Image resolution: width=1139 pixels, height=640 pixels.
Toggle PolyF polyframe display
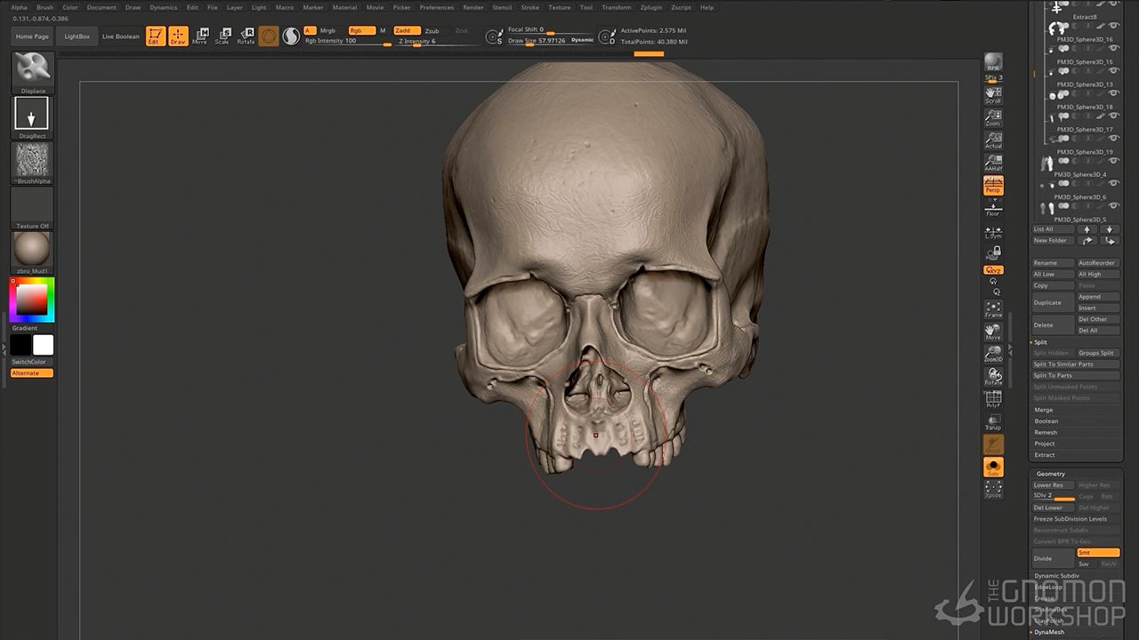(993, 399)
